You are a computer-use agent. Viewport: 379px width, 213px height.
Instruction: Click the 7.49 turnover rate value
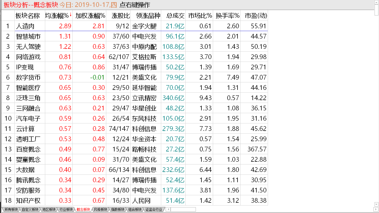(x=233, y=77)
